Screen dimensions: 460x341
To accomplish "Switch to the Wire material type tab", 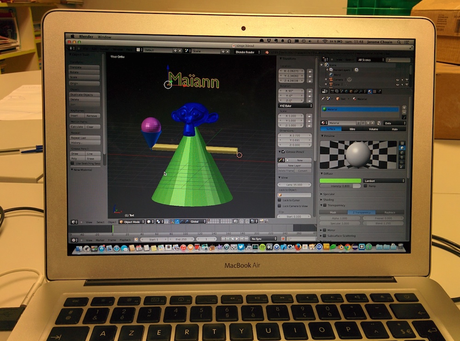I will [352, 129].
